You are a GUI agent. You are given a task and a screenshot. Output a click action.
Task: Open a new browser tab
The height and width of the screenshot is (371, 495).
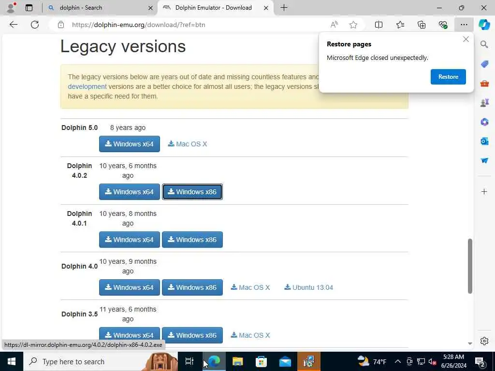[x=284, y=8]
